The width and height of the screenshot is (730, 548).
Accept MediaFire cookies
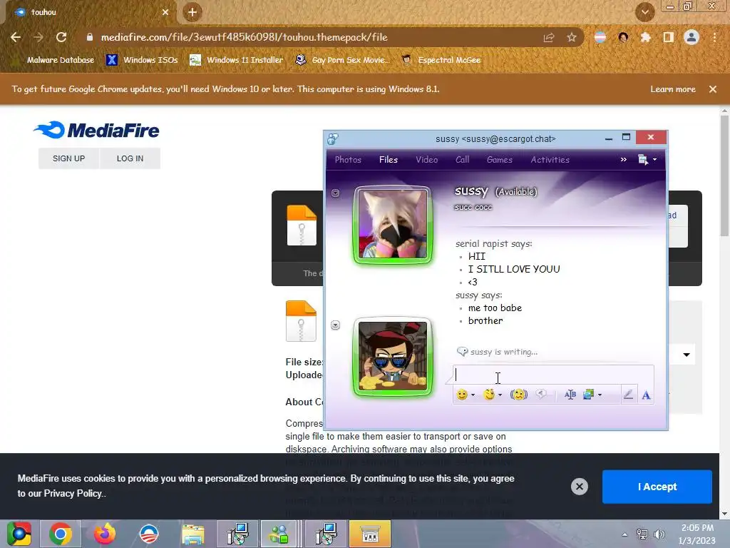click(x=657, y=487)
